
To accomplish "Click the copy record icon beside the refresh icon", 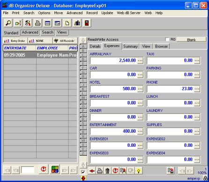I will point(123,171).
